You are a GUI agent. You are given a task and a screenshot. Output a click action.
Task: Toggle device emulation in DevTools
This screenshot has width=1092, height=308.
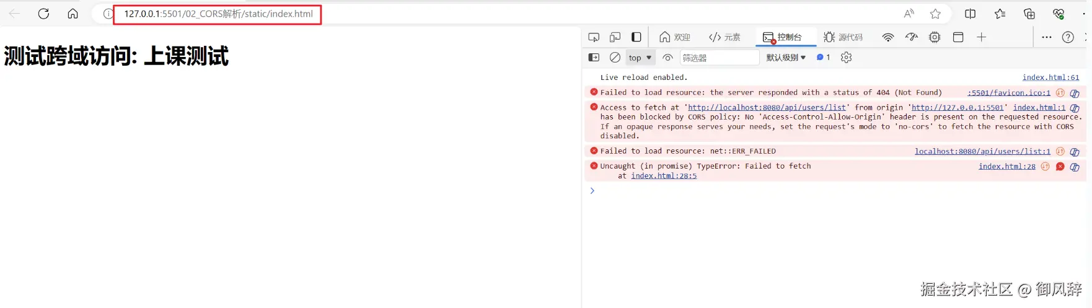tap(615, 37)
